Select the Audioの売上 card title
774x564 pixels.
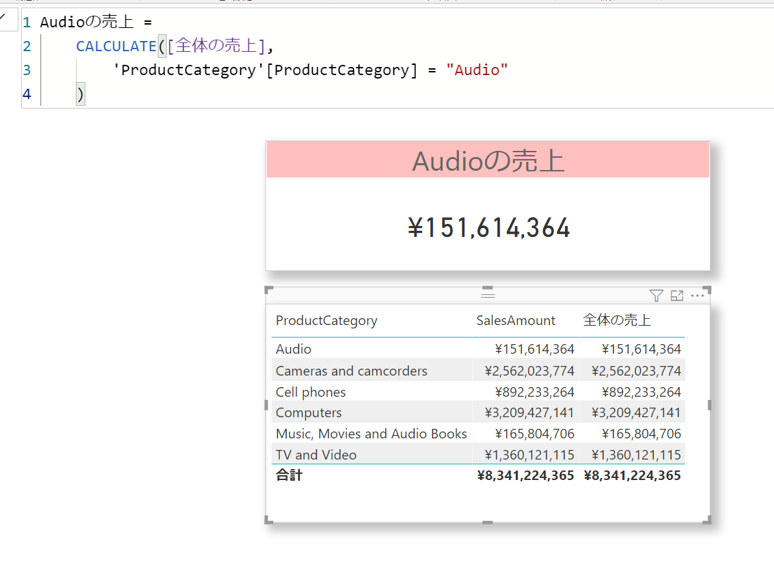(x=488, y=161)
